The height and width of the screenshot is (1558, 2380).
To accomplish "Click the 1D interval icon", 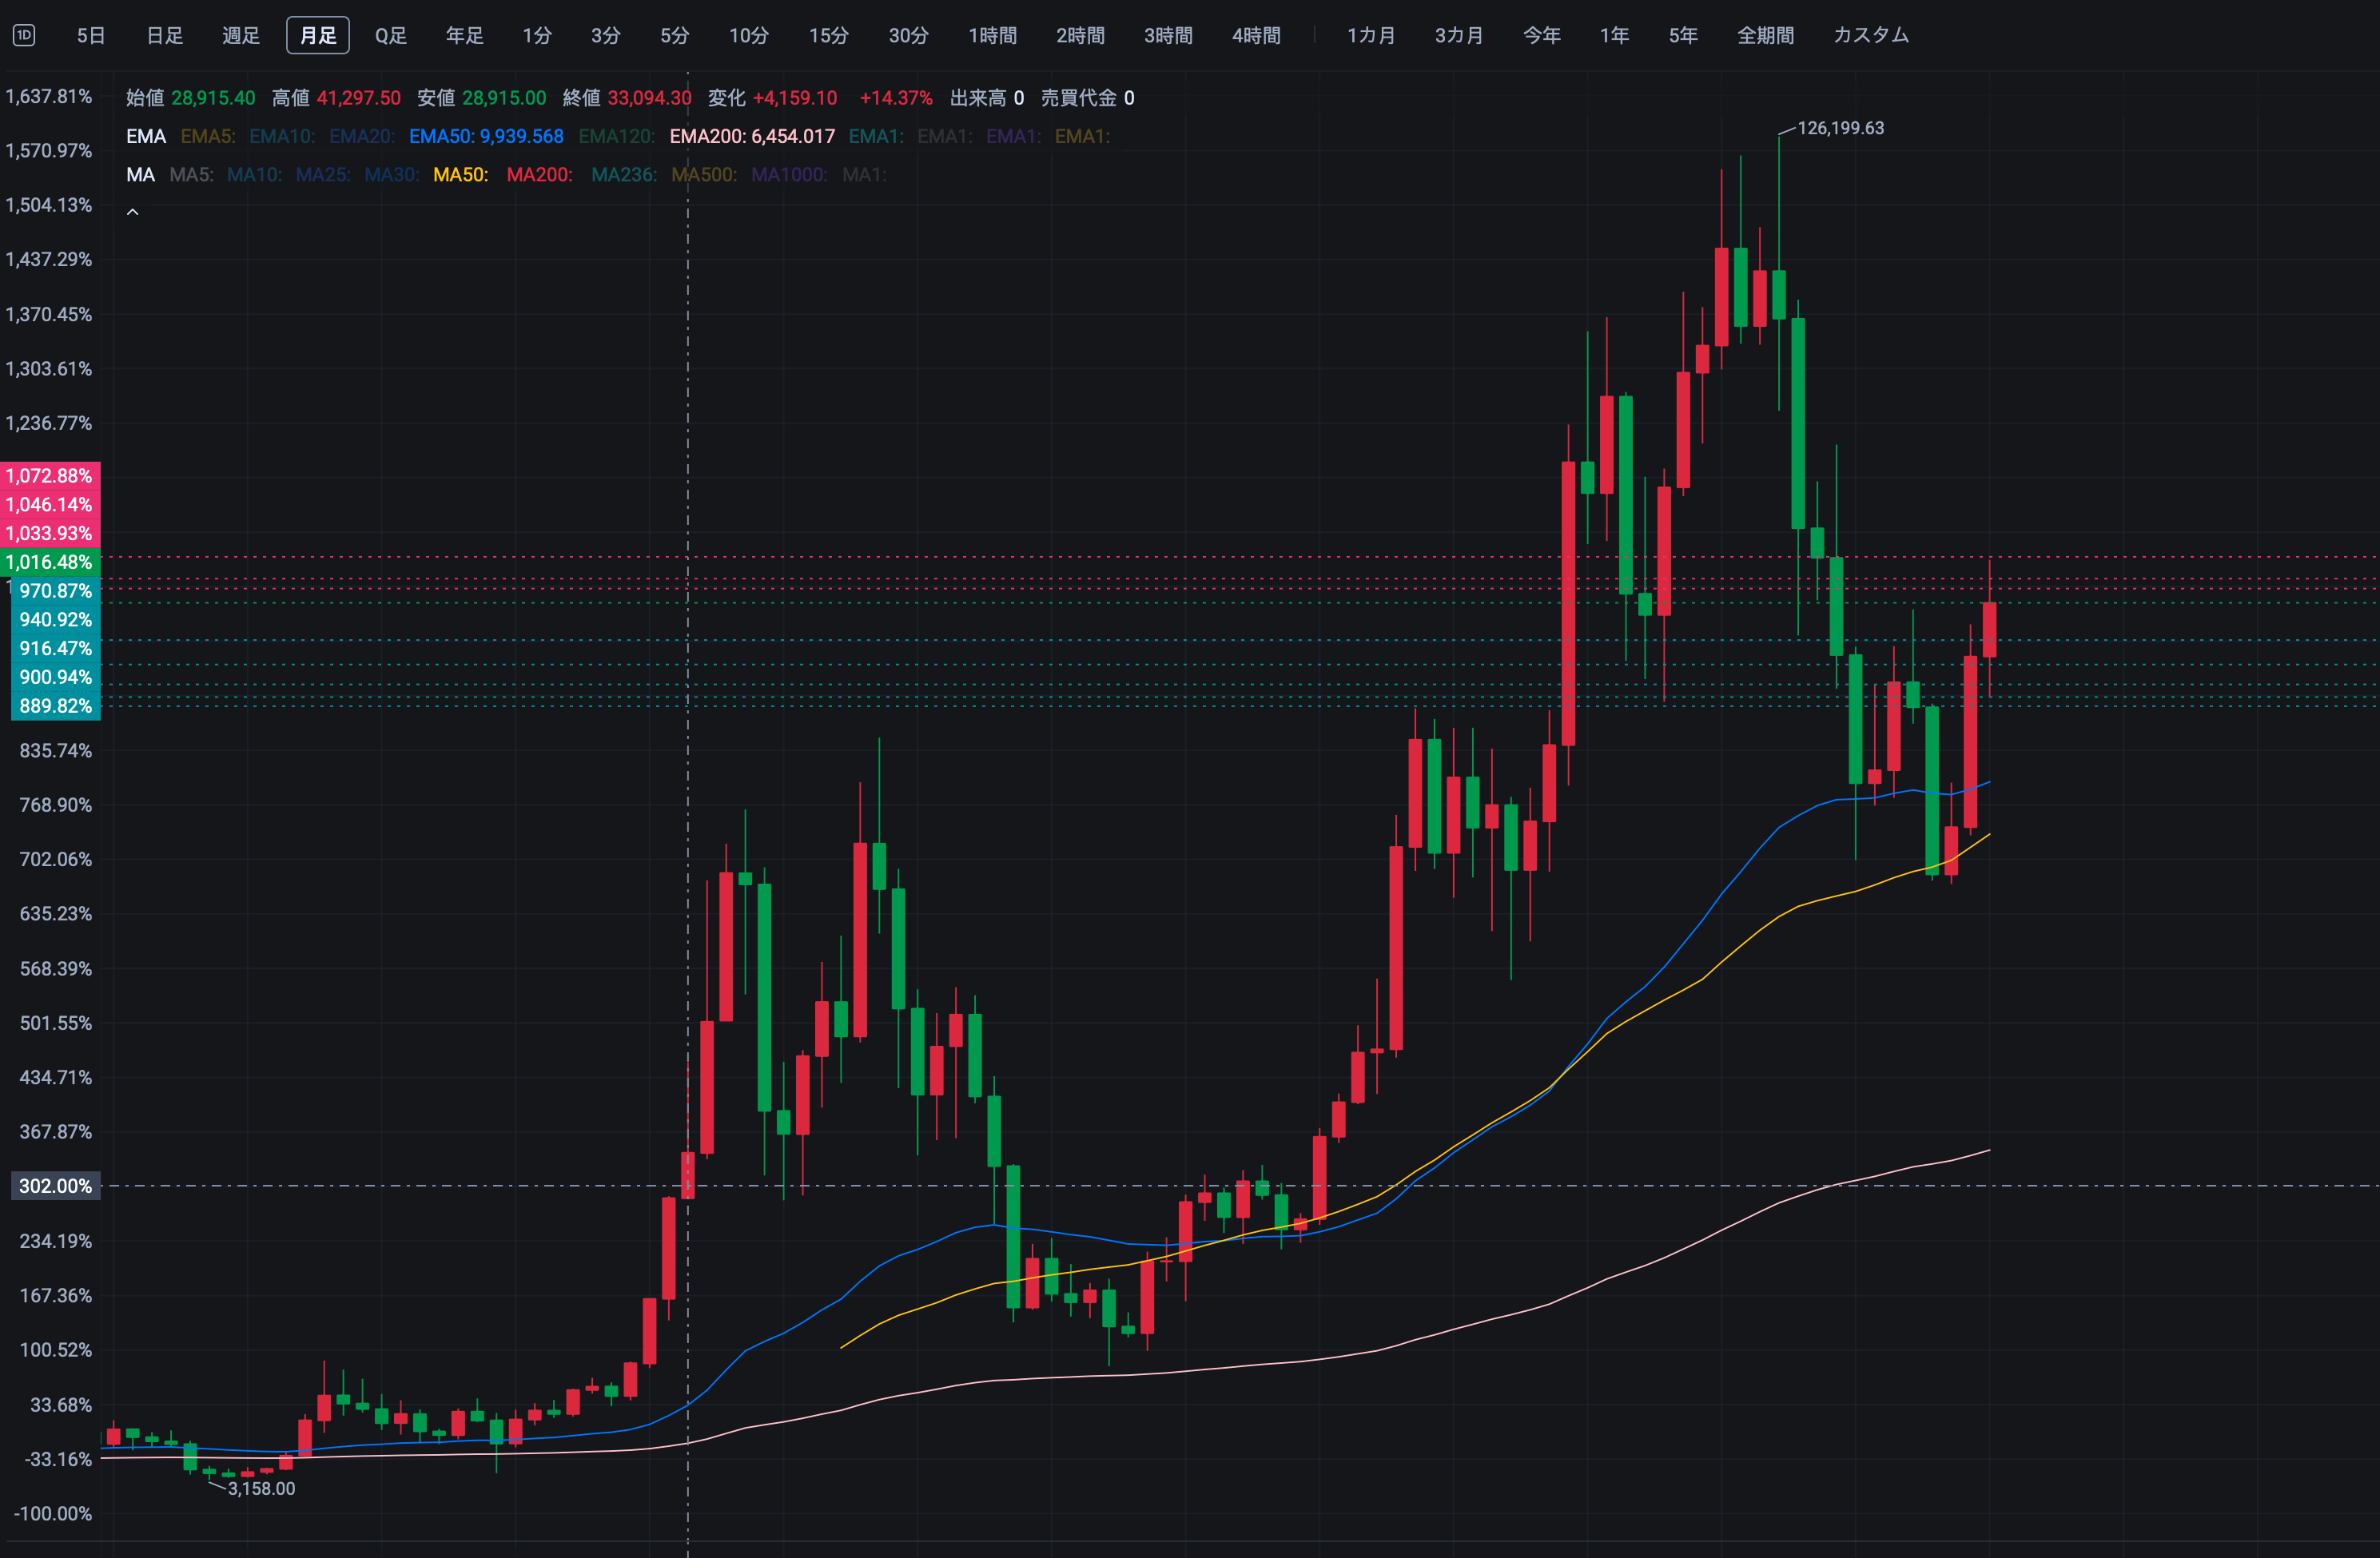I will pos(24,35).
